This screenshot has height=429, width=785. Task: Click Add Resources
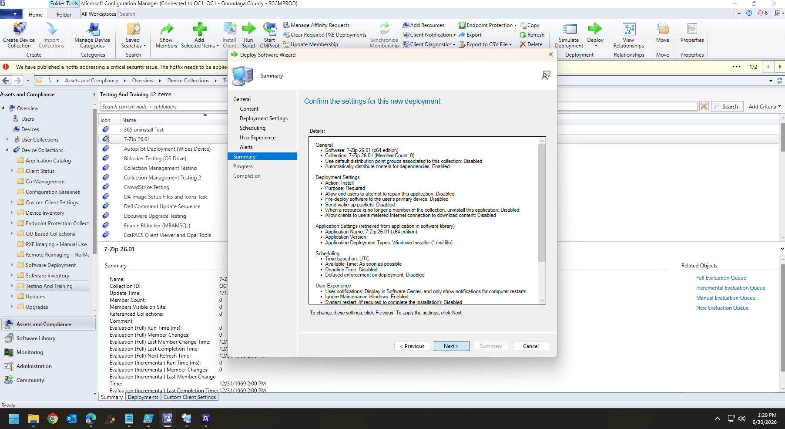coord(423,25)
